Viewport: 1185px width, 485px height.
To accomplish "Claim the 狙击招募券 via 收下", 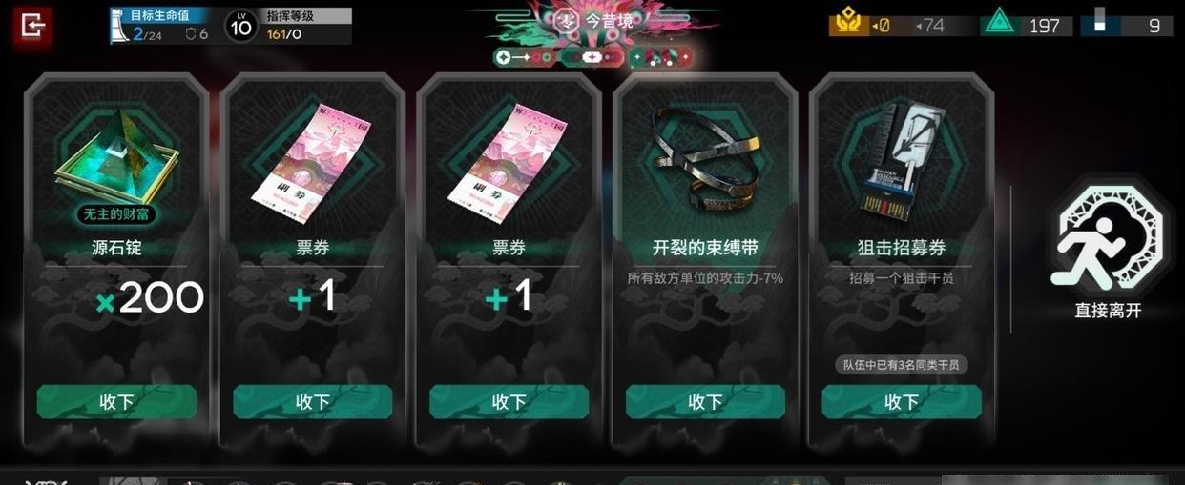I will (902, 402).
